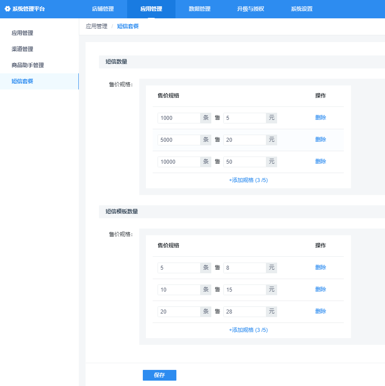
Task: Click 操作 column header in 短信模板数量 table
Action: coord(321,246)
